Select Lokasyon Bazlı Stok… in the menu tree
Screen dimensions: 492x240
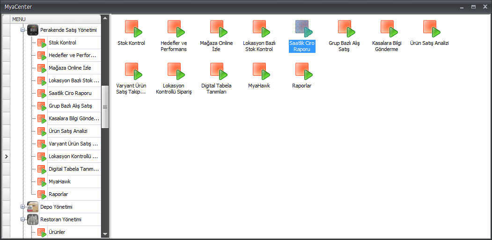click(x=74, y=80)
